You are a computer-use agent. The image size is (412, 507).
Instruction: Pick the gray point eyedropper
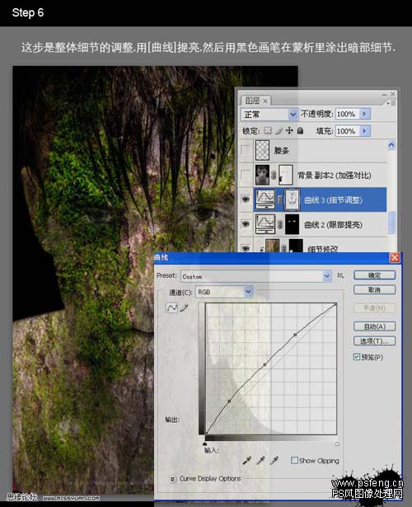(260, 461)
